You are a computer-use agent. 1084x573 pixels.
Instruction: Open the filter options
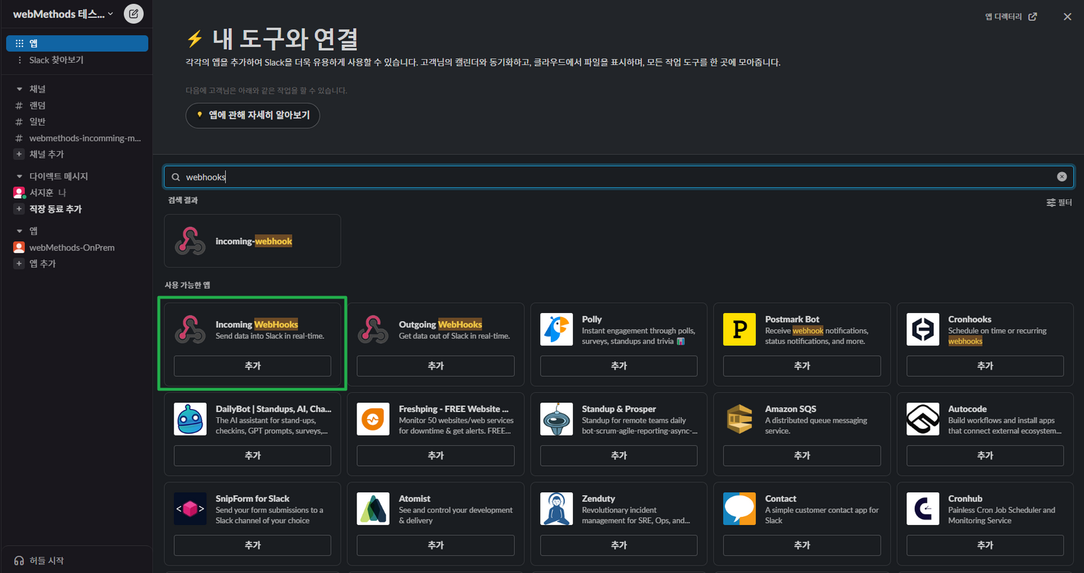1059,203
